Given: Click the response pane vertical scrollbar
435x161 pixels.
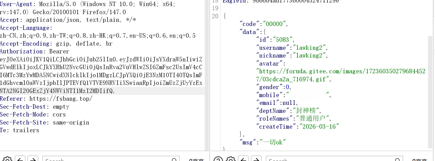Looking at the screenshot, I should (430, 91).
